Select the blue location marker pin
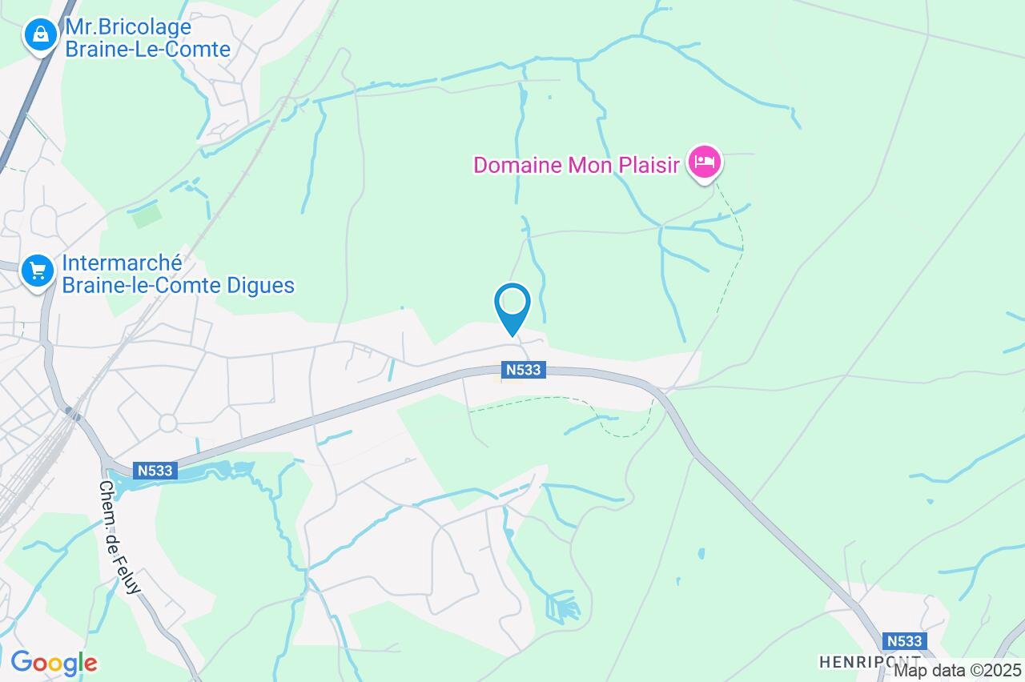This screenshot has width=1025, height=682. click(512, 310)
